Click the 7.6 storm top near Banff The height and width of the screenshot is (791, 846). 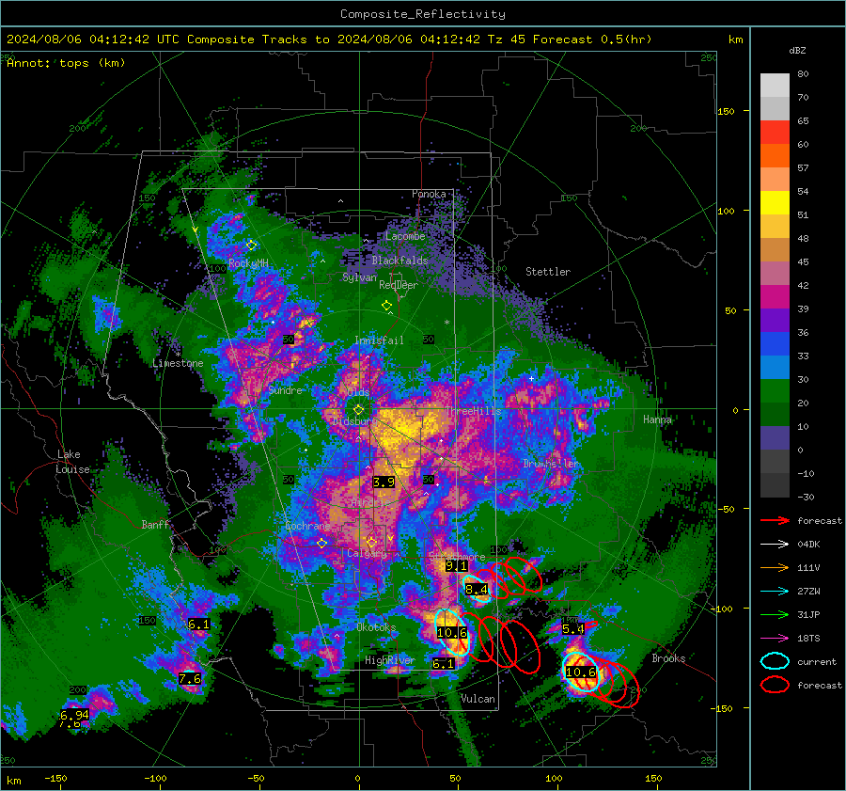(190, 679)
